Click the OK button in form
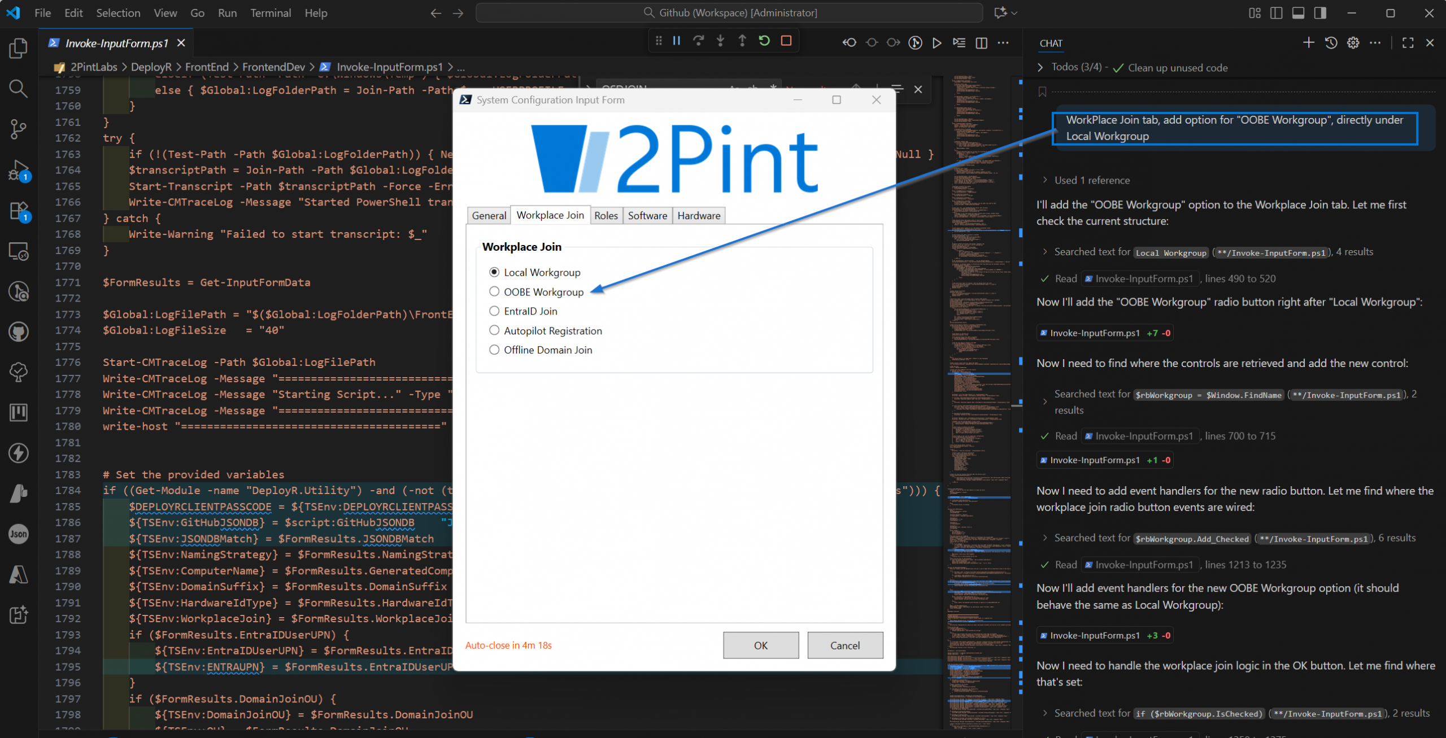Image resolution: width=1446 pixels, height=738 pixels. coord(760,645)
